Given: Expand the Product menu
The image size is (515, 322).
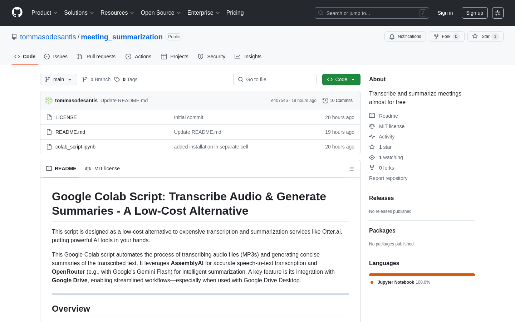Looking at the screenshot, I should tap(44, 13).
